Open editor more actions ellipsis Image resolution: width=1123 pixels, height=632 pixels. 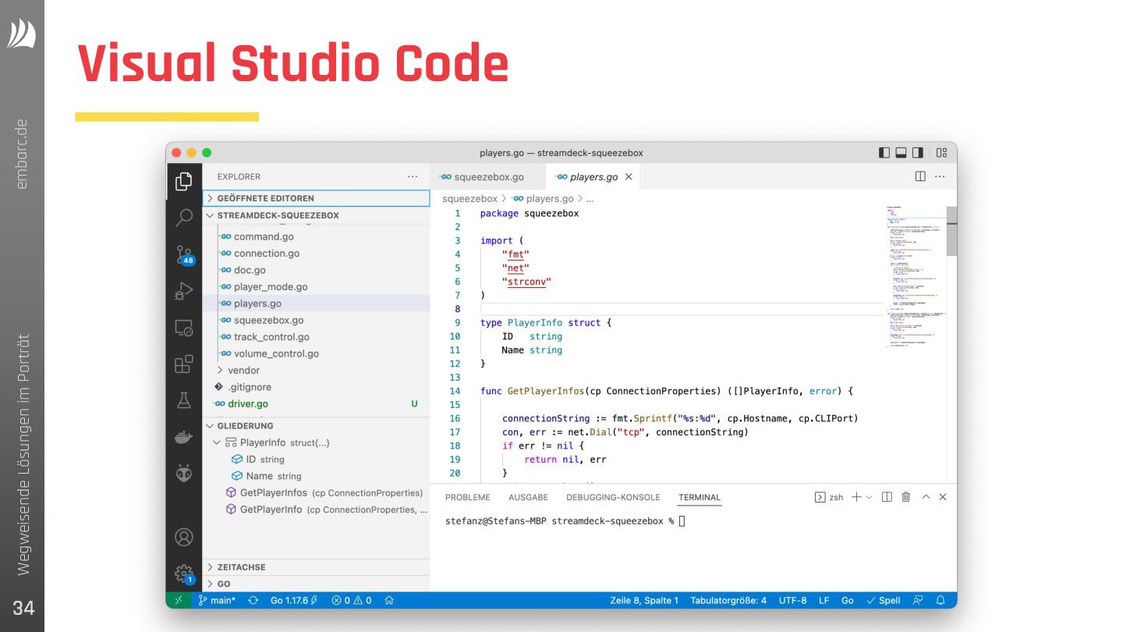(x=940, y=176)
